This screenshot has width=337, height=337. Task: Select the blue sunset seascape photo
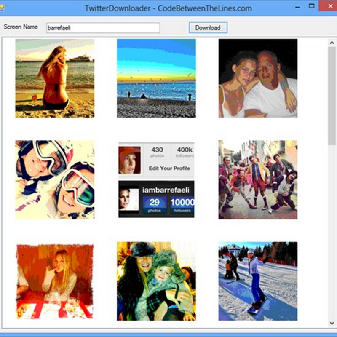pyautogui.click(x=156, y=78)
